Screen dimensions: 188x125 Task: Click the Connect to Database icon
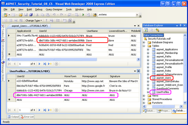coord(157,30)
